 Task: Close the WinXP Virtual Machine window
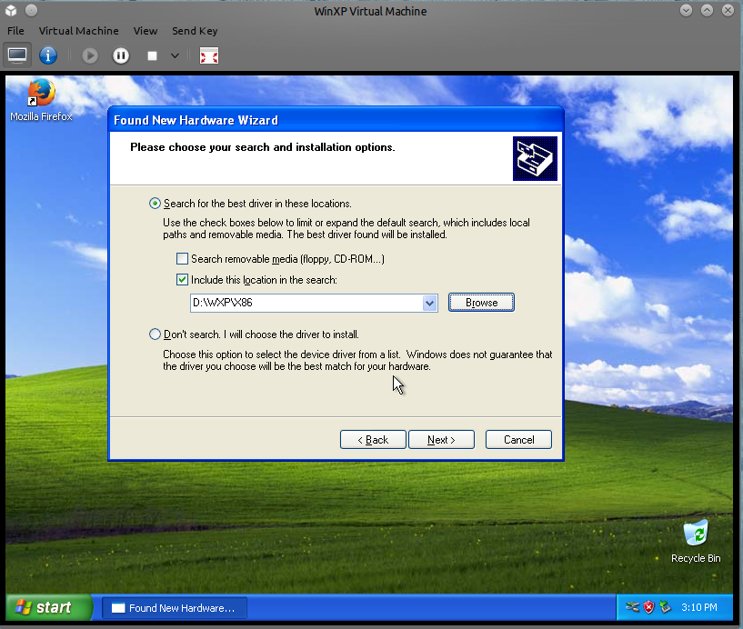coord(728,10)
